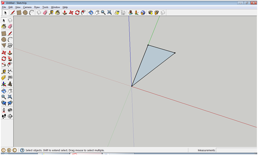258x155 pixels.
Task: Select the Walk footprints tool
Action: coord(4,116)
